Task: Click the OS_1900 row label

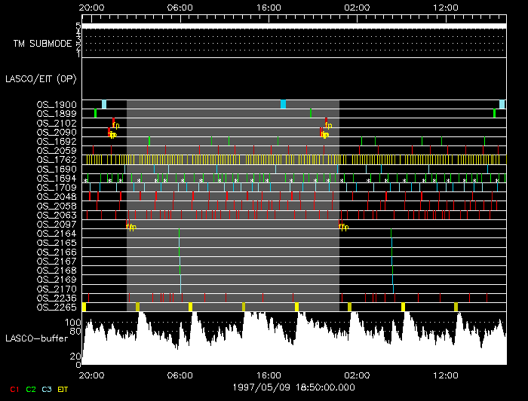Action: 57,105
